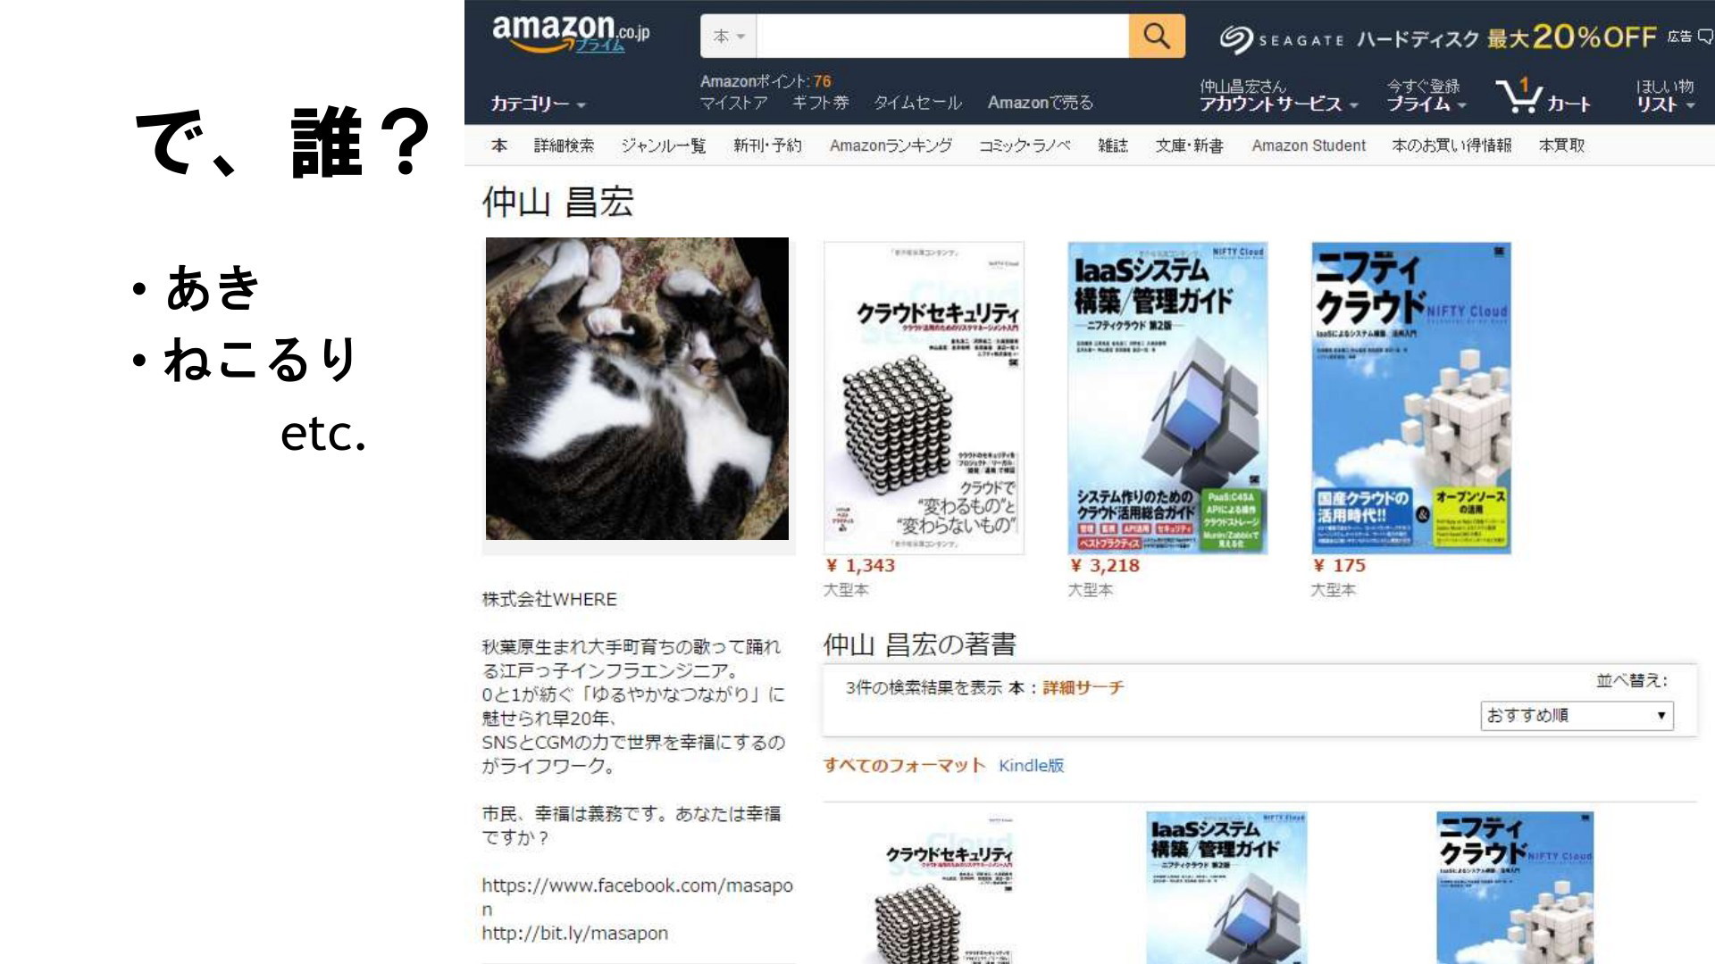1715x964 pixels.
Task: Click the Amazon.co.jp logo
Action: (571, 34)
